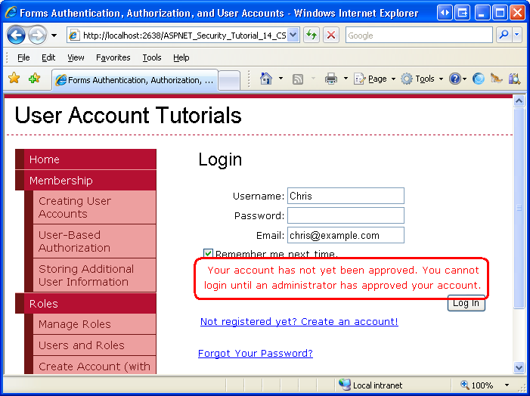Click the Add to Favorites icon
530x396 pixels.
[34, 79]
